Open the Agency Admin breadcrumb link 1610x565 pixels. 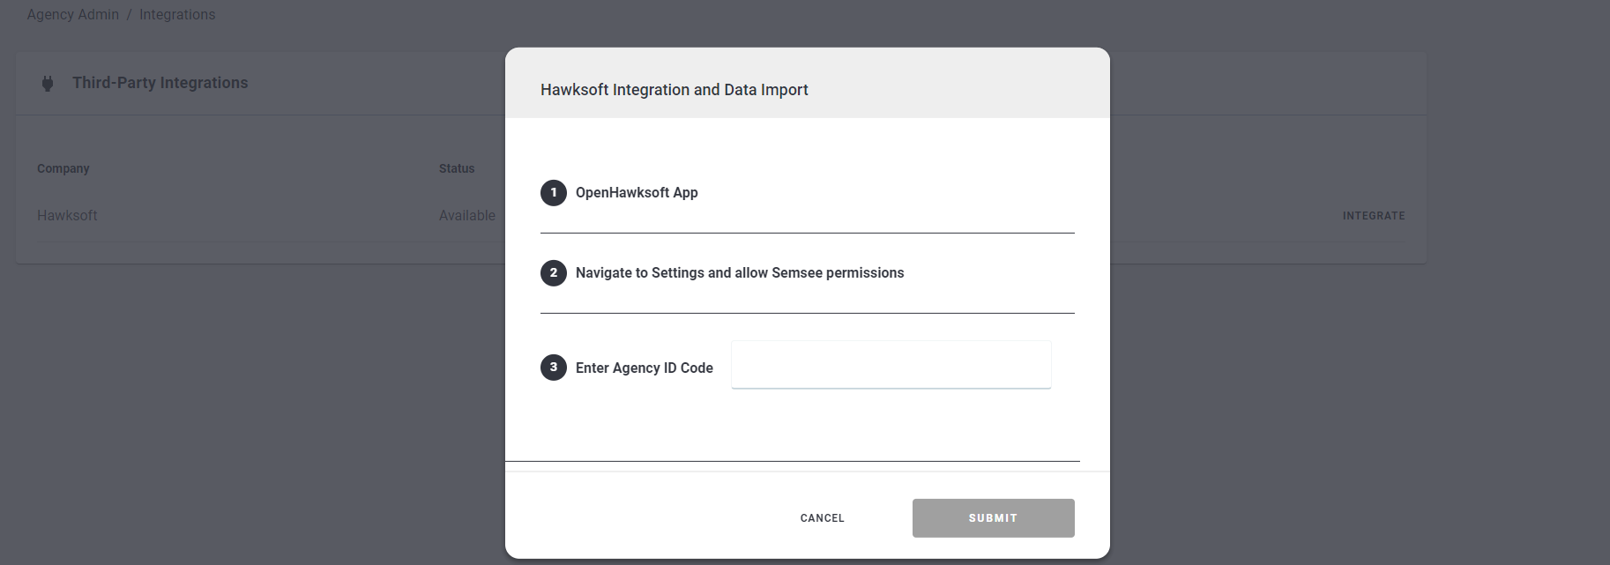[x=73, y=14]
